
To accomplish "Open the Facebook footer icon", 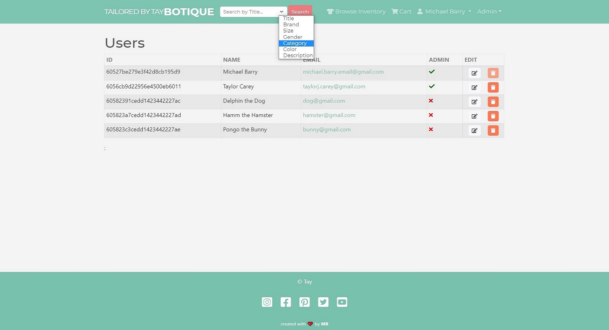I will coord(285,302).
